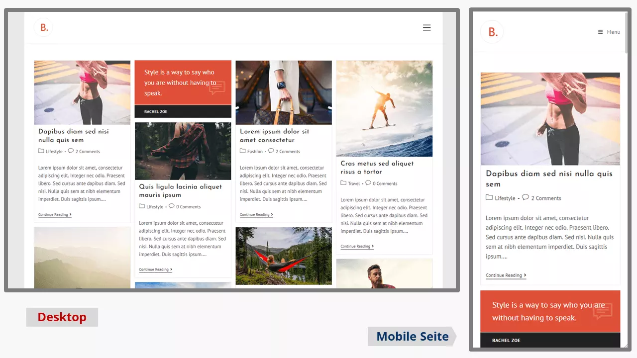
Task: Click comment bubble icon next to desktop 2 Comments under Dapibus
Action: [71, 151]
